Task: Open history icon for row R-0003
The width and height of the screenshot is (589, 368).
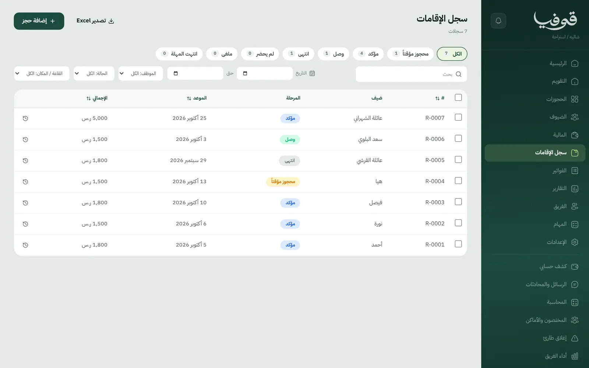Action: [25, 203]
